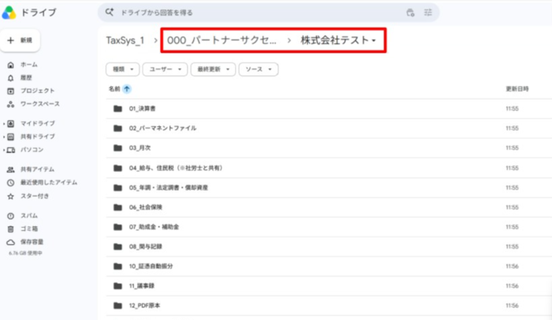Open 共有アイテム in the sidebar
552x320 pixels.
coord(37,169)
